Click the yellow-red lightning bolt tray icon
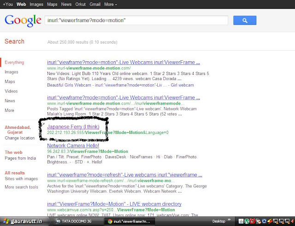The image size is (295, 226). point(270,221)
